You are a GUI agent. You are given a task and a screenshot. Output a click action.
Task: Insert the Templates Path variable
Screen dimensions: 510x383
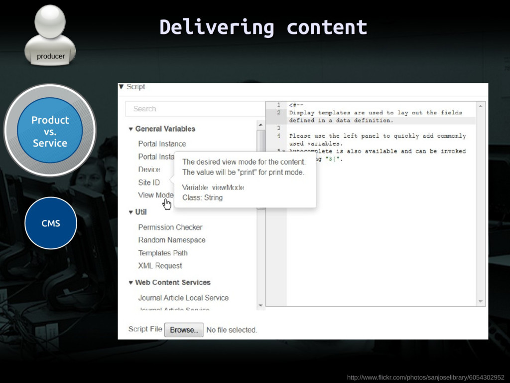(x=163, y=253)
